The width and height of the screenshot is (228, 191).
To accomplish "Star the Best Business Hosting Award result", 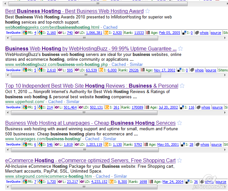I will pos(147,11).
